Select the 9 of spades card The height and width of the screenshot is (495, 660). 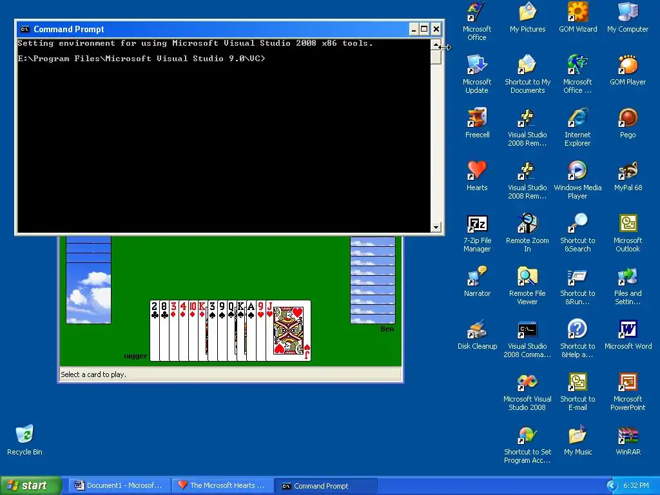click(222, 331)
